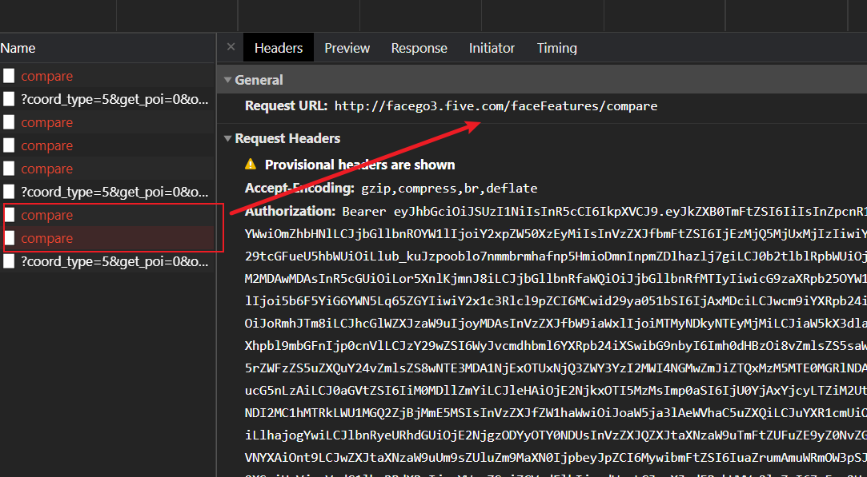Switch to the Initiator tab
Viewport: 867px width, 477px height.
click(492, 48)
